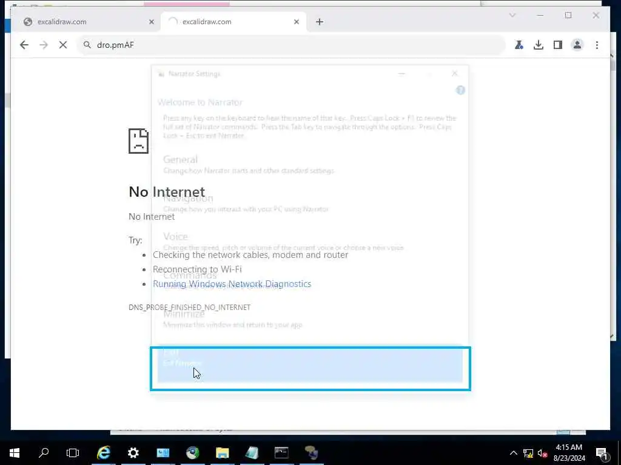Open Running Windows Network Diagnostics link
Screen dimensions: 621x465
(232, 284)
